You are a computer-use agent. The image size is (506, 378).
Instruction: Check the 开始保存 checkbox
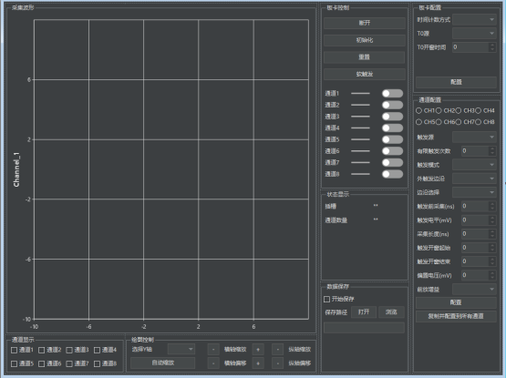point(326,300)
